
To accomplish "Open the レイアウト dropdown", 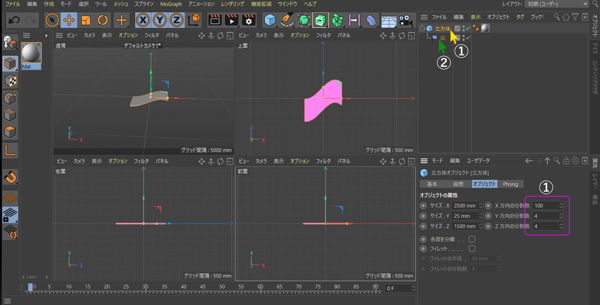I will coord(556,4).
